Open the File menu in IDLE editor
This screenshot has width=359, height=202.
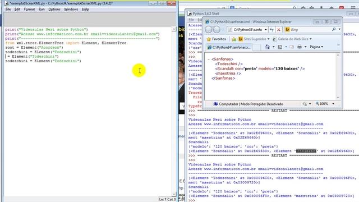(8, 10)
